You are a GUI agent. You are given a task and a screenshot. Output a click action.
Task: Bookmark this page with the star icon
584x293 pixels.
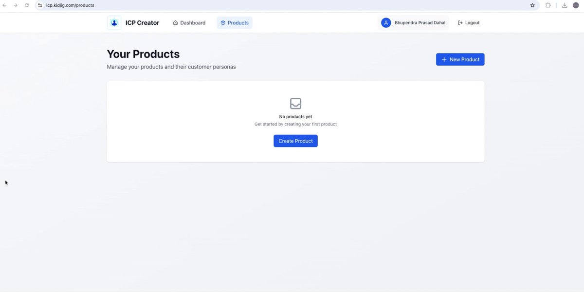coord(532,5)
